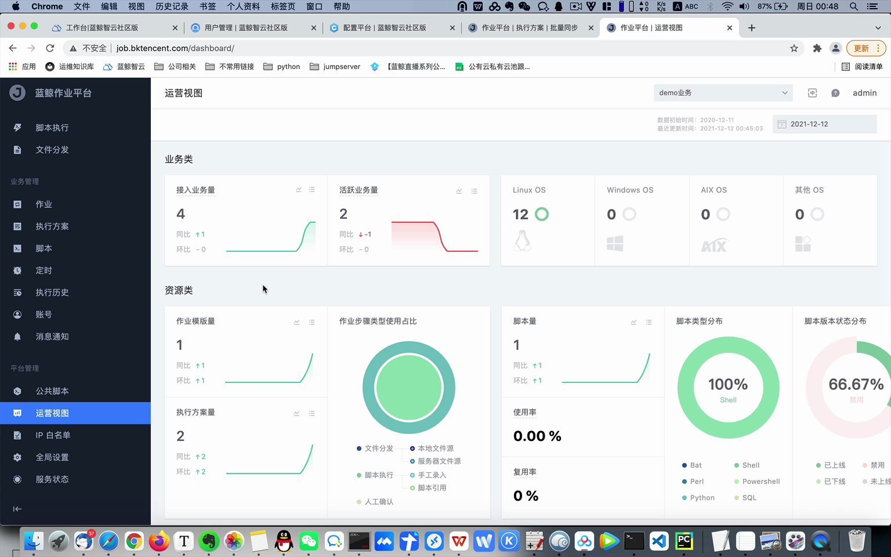Open 文件分发 in the sidebar
The height and width of the screenshot is (557, 891).
click(x=52, y=150)
